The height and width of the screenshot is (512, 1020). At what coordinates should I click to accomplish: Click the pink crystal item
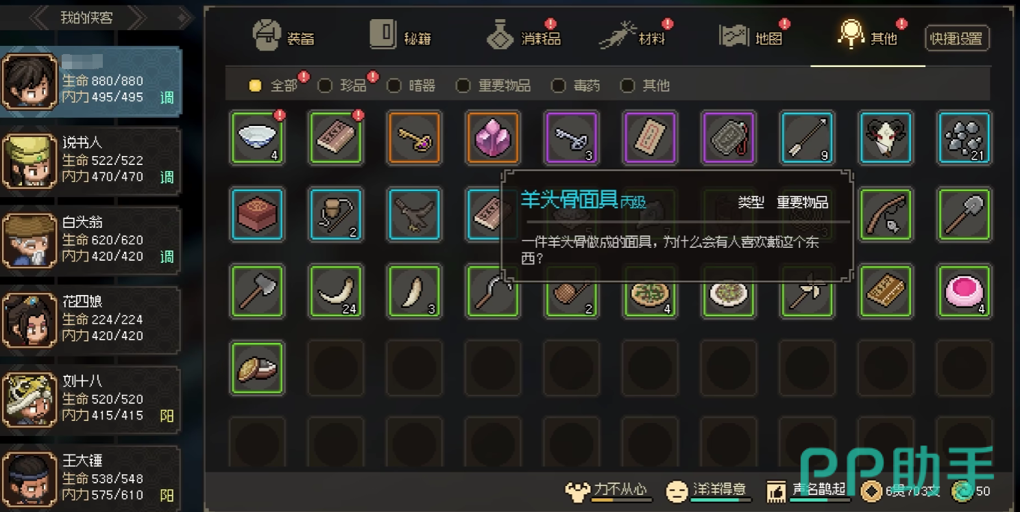coord(493,138)
